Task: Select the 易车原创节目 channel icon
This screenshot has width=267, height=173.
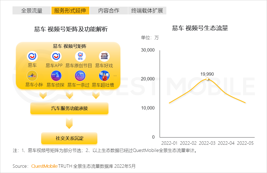Action: click(x=80, y=56)
